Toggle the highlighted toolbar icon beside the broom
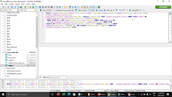The height and width of the screenshot is (97, 172). click(x=84, y=7)
